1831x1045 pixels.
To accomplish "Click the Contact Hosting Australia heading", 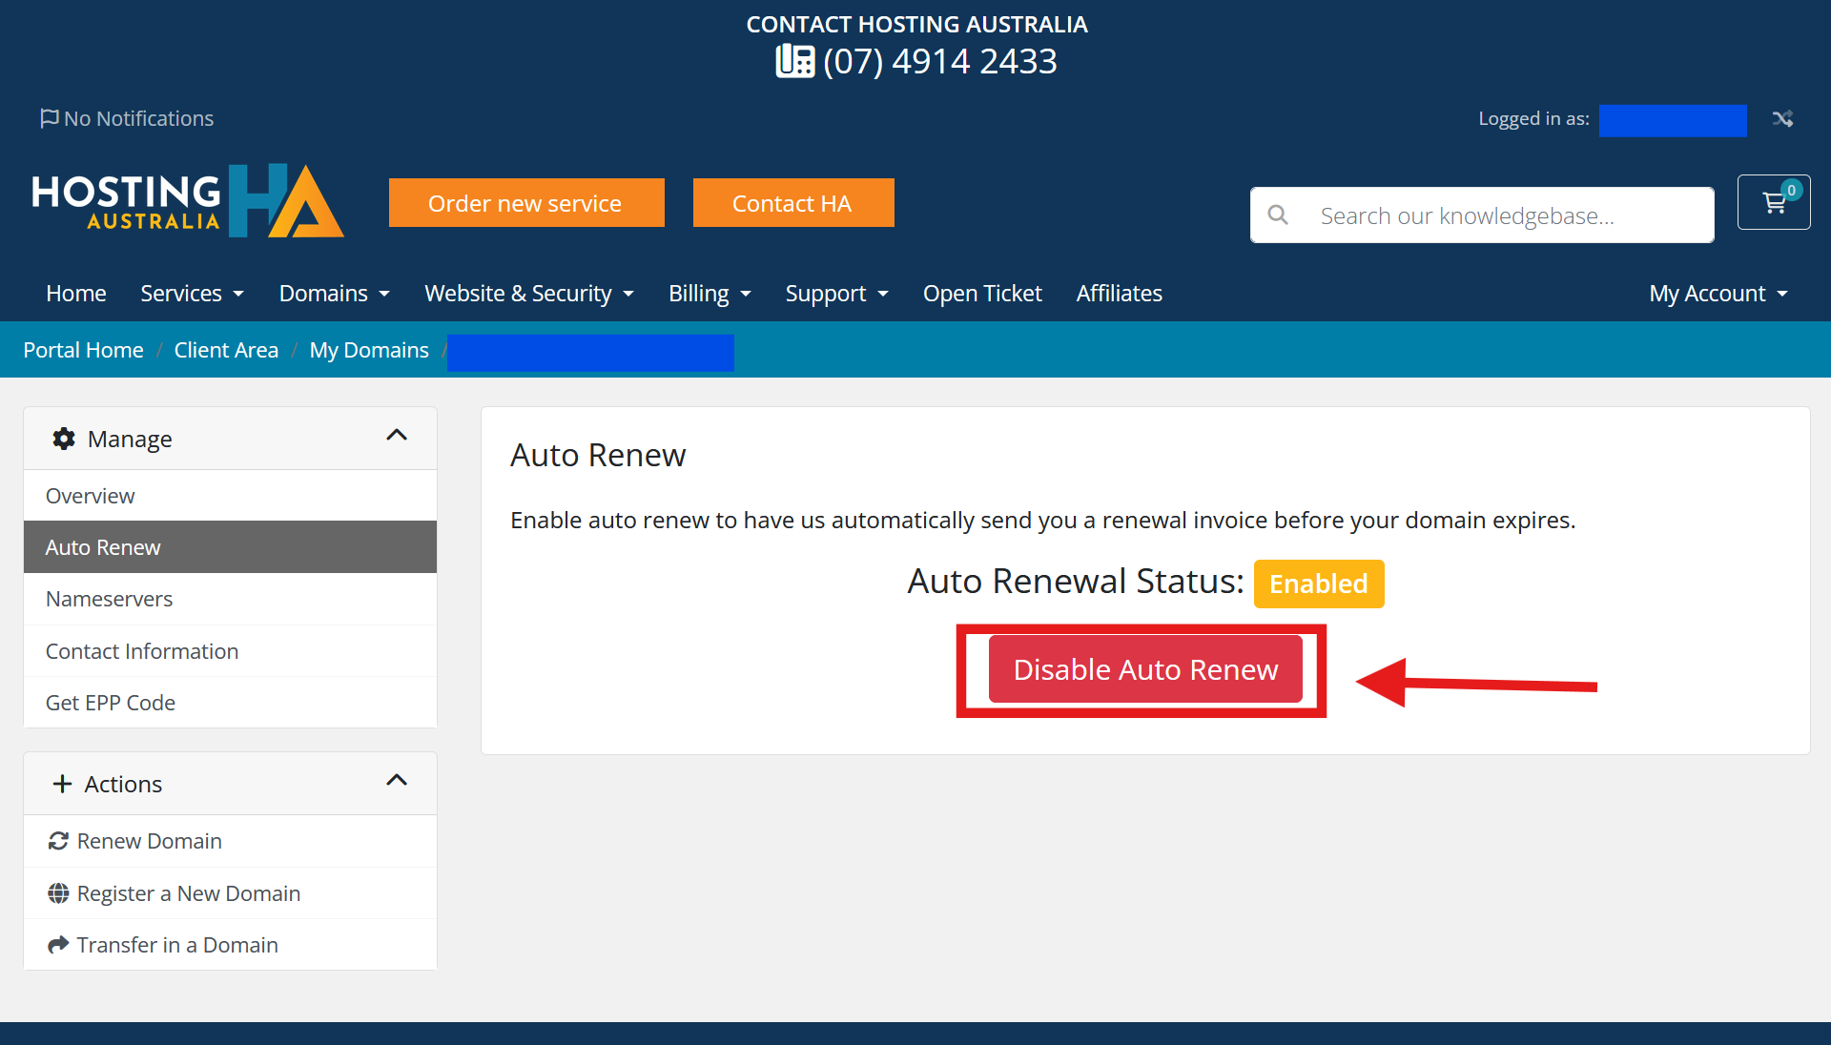I will pyautogui.click(x=916, y=24).
